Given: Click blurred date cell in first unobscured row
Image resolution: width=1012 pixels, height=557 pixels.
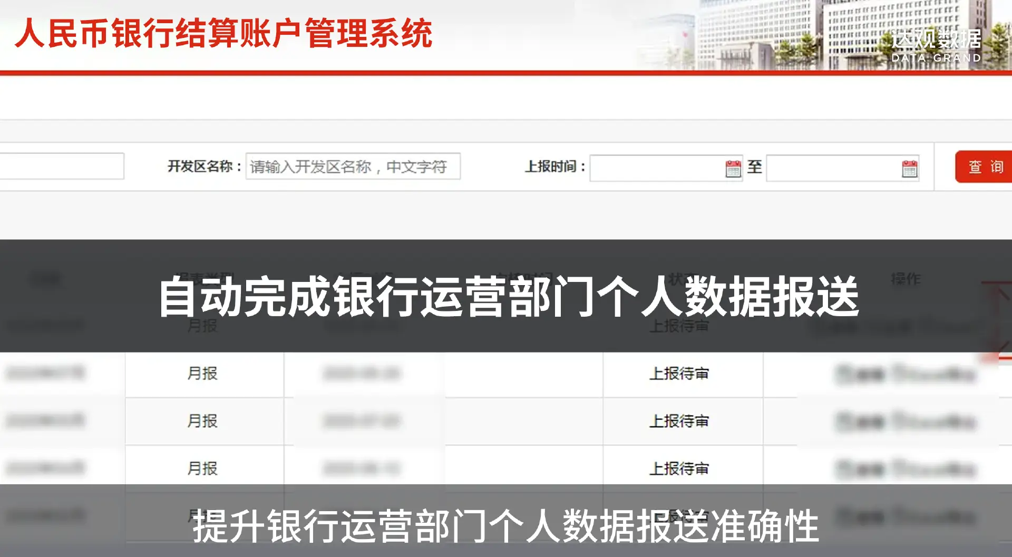Looking at the screenshot, I should coord(362,374).
